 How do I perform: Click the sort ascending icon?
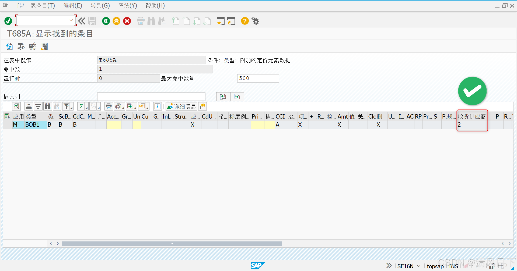[28, 106]
